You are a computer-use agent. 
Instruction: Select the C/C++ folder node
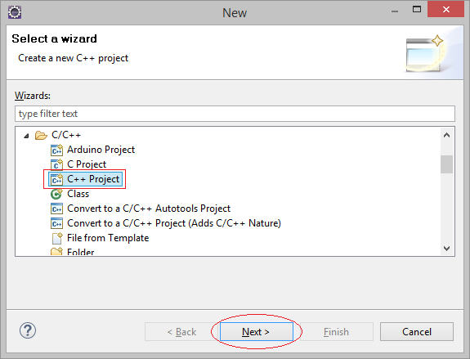point(66,135)
